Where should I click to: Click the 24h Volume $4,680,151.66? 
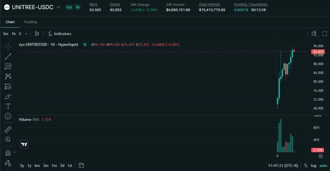178,10
